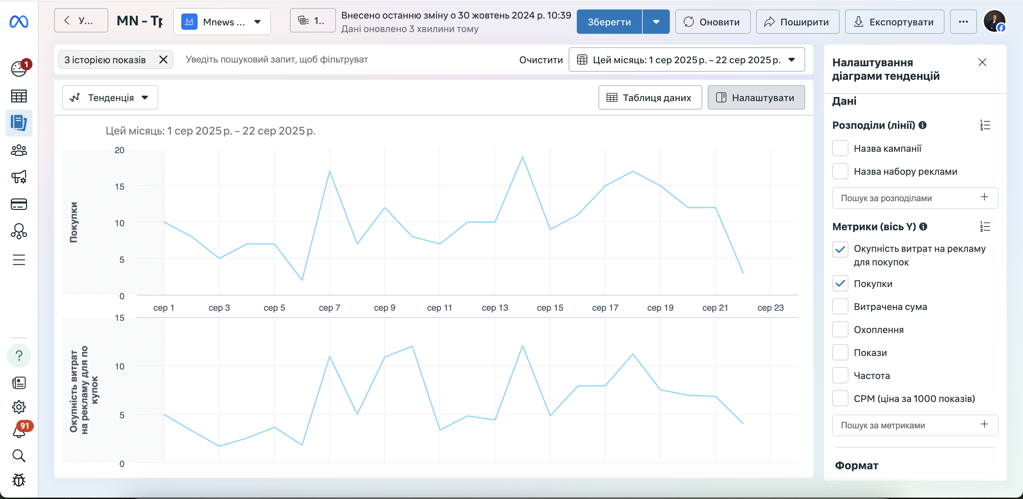Open notifications bell with 91 badge

[19, 431]
